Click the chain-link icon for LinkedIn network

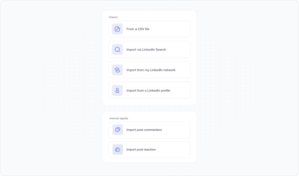pos(117,70)
